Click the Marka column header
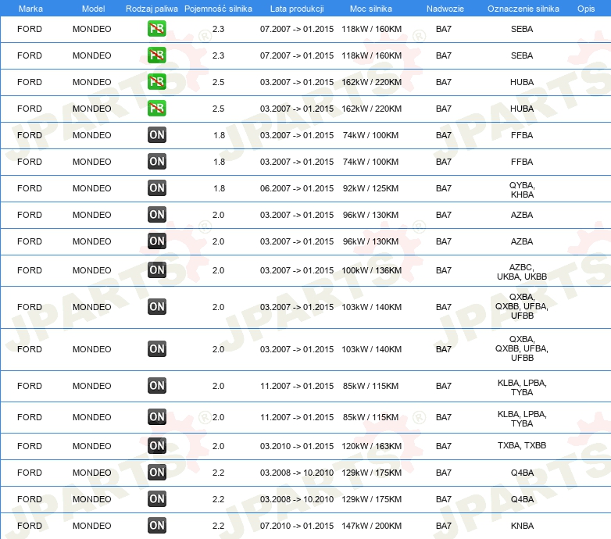 tap(30, 9)
